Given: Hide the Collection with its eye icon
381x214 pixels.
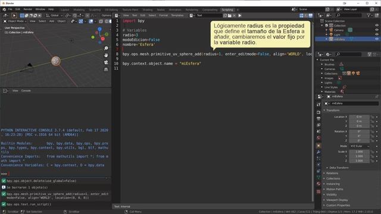Looking at the screenshot, I should pos(377,26).
